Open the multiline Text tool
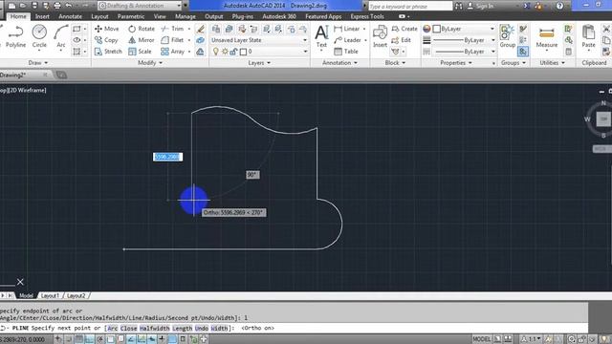612x344 pixels. [321, 36]
